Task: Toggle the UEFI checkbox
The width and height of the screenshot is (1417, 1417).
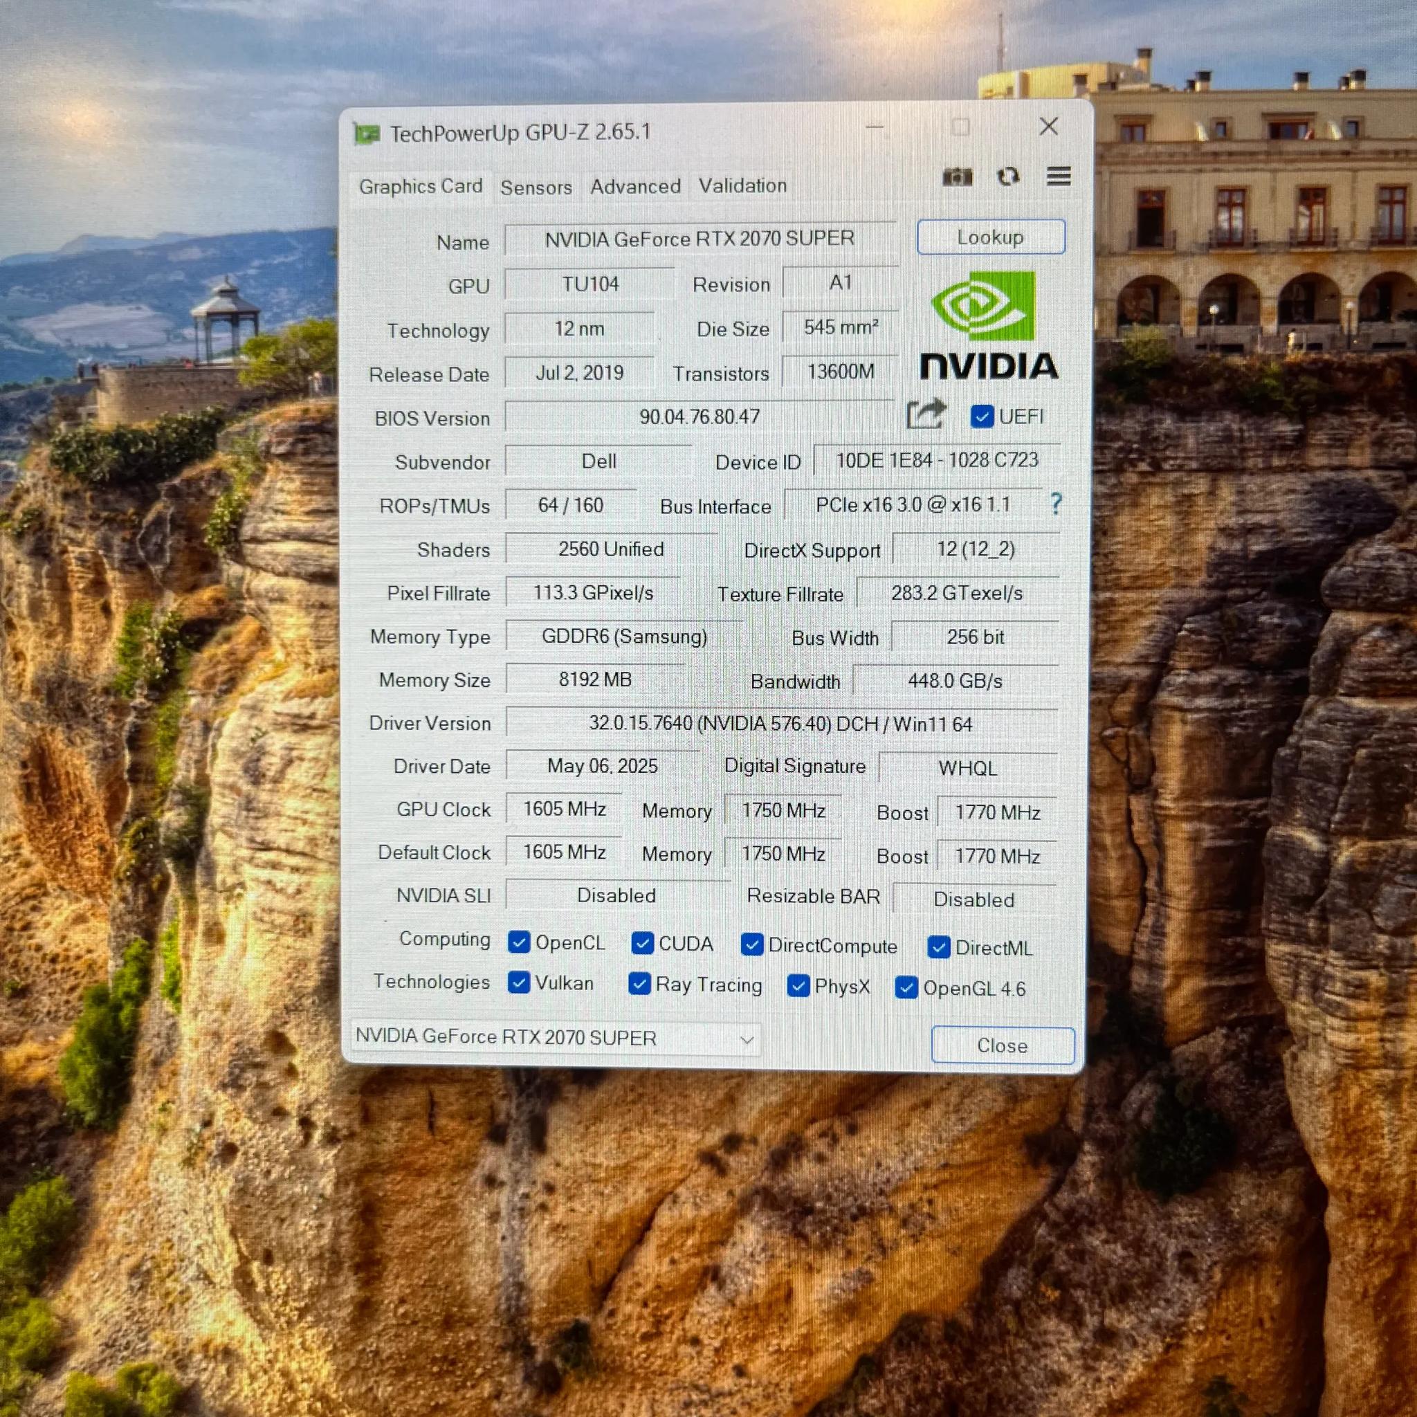Action: [981, 416]
